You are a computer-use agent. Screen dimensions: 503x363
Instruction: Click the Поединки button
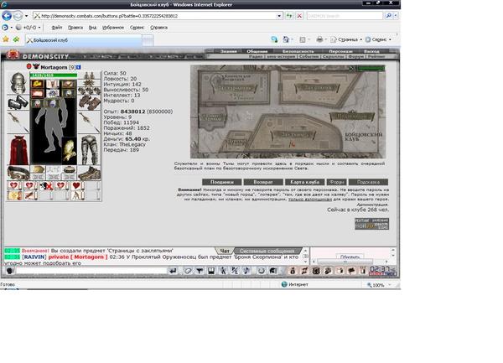pyautogui.click(x=221, y=182)
